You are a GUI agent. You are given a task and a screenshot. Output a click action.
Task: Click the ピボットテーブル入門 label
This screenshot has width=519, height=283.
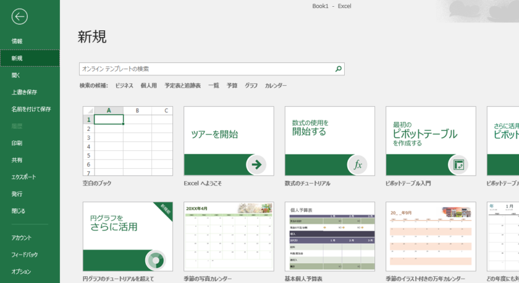pos(408,183)
